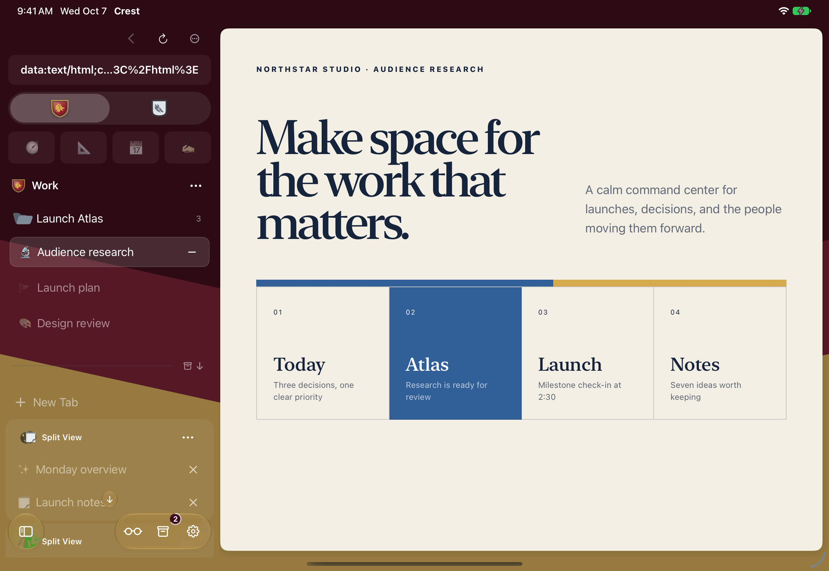Switch to the red lion shield space
This screenshot has width=829, height=571.
60,108
